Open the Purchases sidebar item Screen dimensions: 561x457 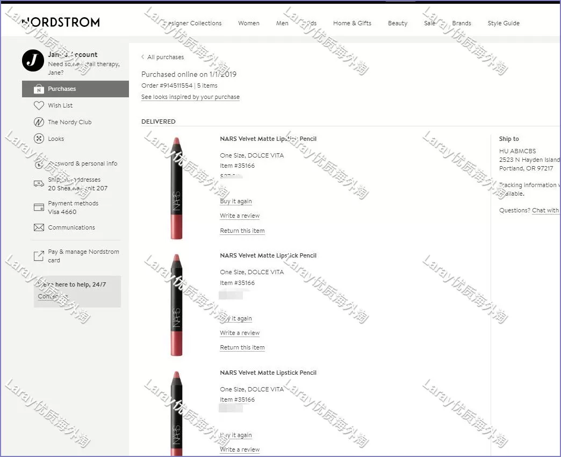[75, 89]
